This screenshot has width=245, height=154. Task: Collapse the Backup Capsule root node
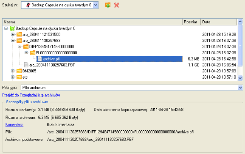tap(6, 28)
